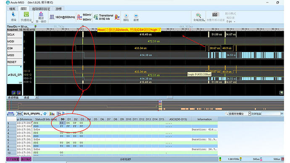Collapse the BUS_SPI bus group

point(9,75)
